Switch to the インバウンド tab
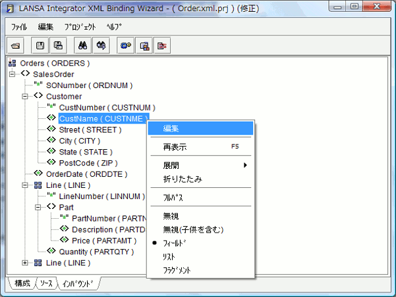Screen dimensions: 396x297 (78, 284)
